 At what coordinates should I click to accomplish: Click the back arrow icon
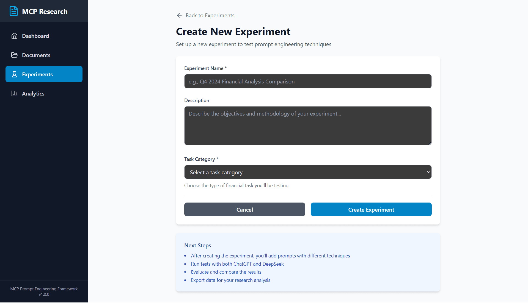179,15
